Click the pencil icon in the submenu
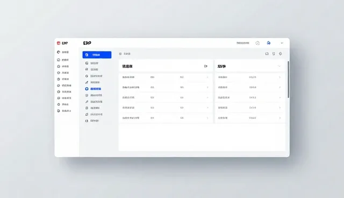The image size is (344, 198). (87, 82)
